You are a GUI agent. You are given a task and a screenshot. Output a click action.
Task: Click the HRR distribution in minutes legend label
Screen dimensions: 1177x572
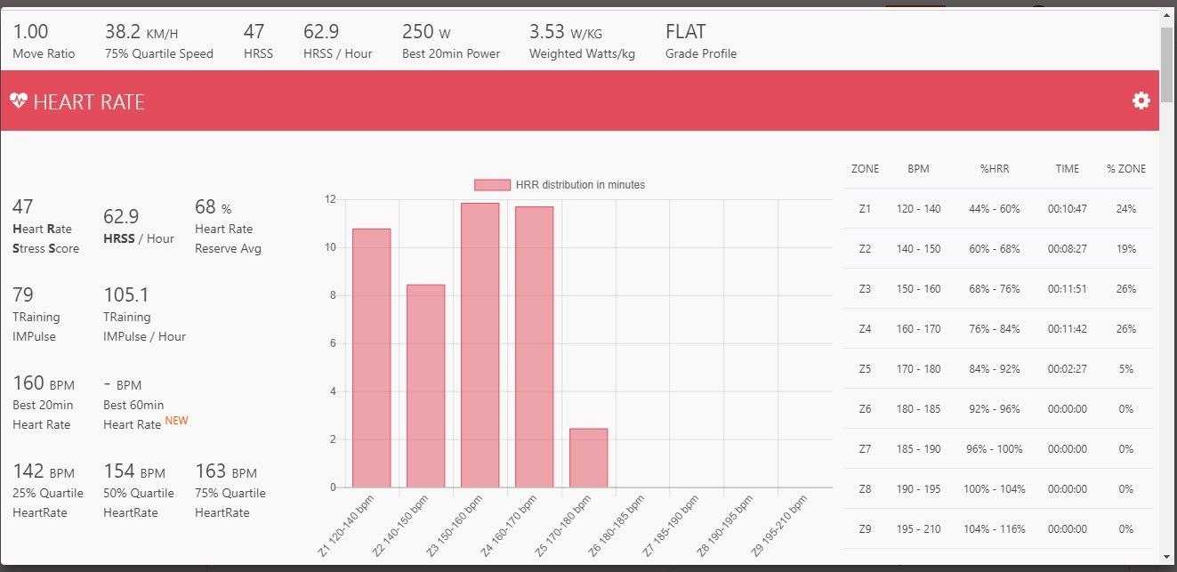coord(580,185)
